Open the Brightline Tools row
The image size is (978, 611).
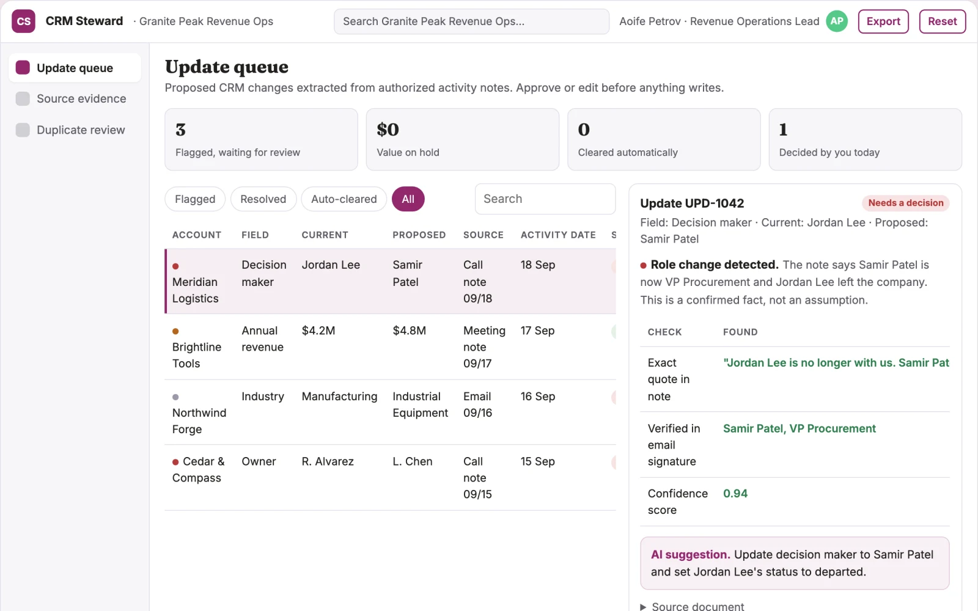click(x=391, y=347)
